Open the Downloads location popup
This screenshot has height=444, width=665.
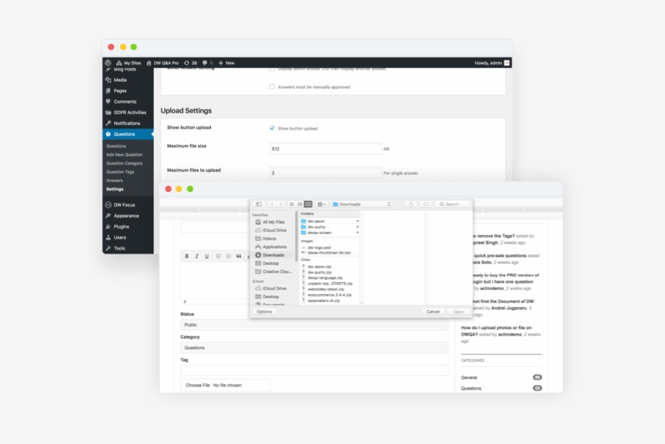(x=362, y=204)
